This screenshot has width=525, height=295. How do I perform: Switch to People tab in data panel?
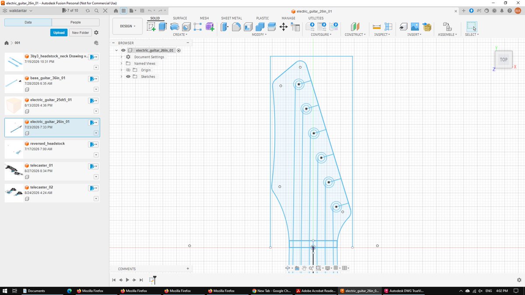76,22
